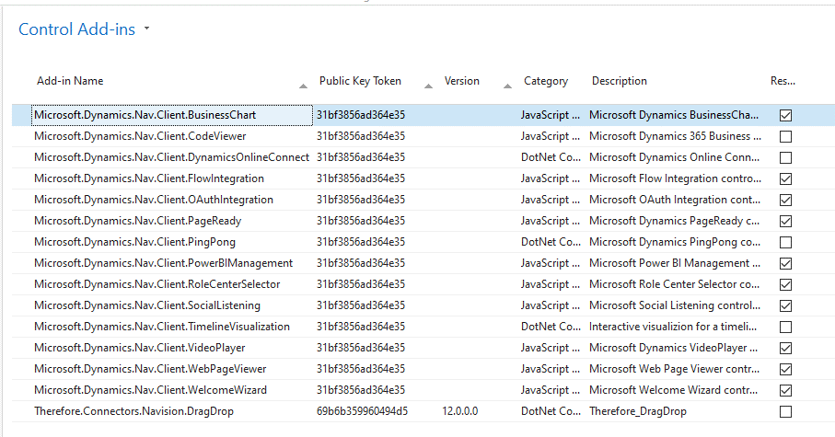
Task: Click description Microsoft Dynamics 365 Business ...
Action: [675, 136]
